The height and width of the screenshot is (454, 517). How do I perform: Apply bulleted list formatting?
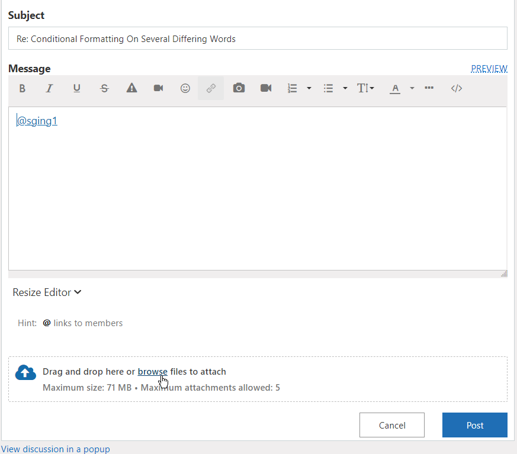pyautogui.click(x=328, y=88)
